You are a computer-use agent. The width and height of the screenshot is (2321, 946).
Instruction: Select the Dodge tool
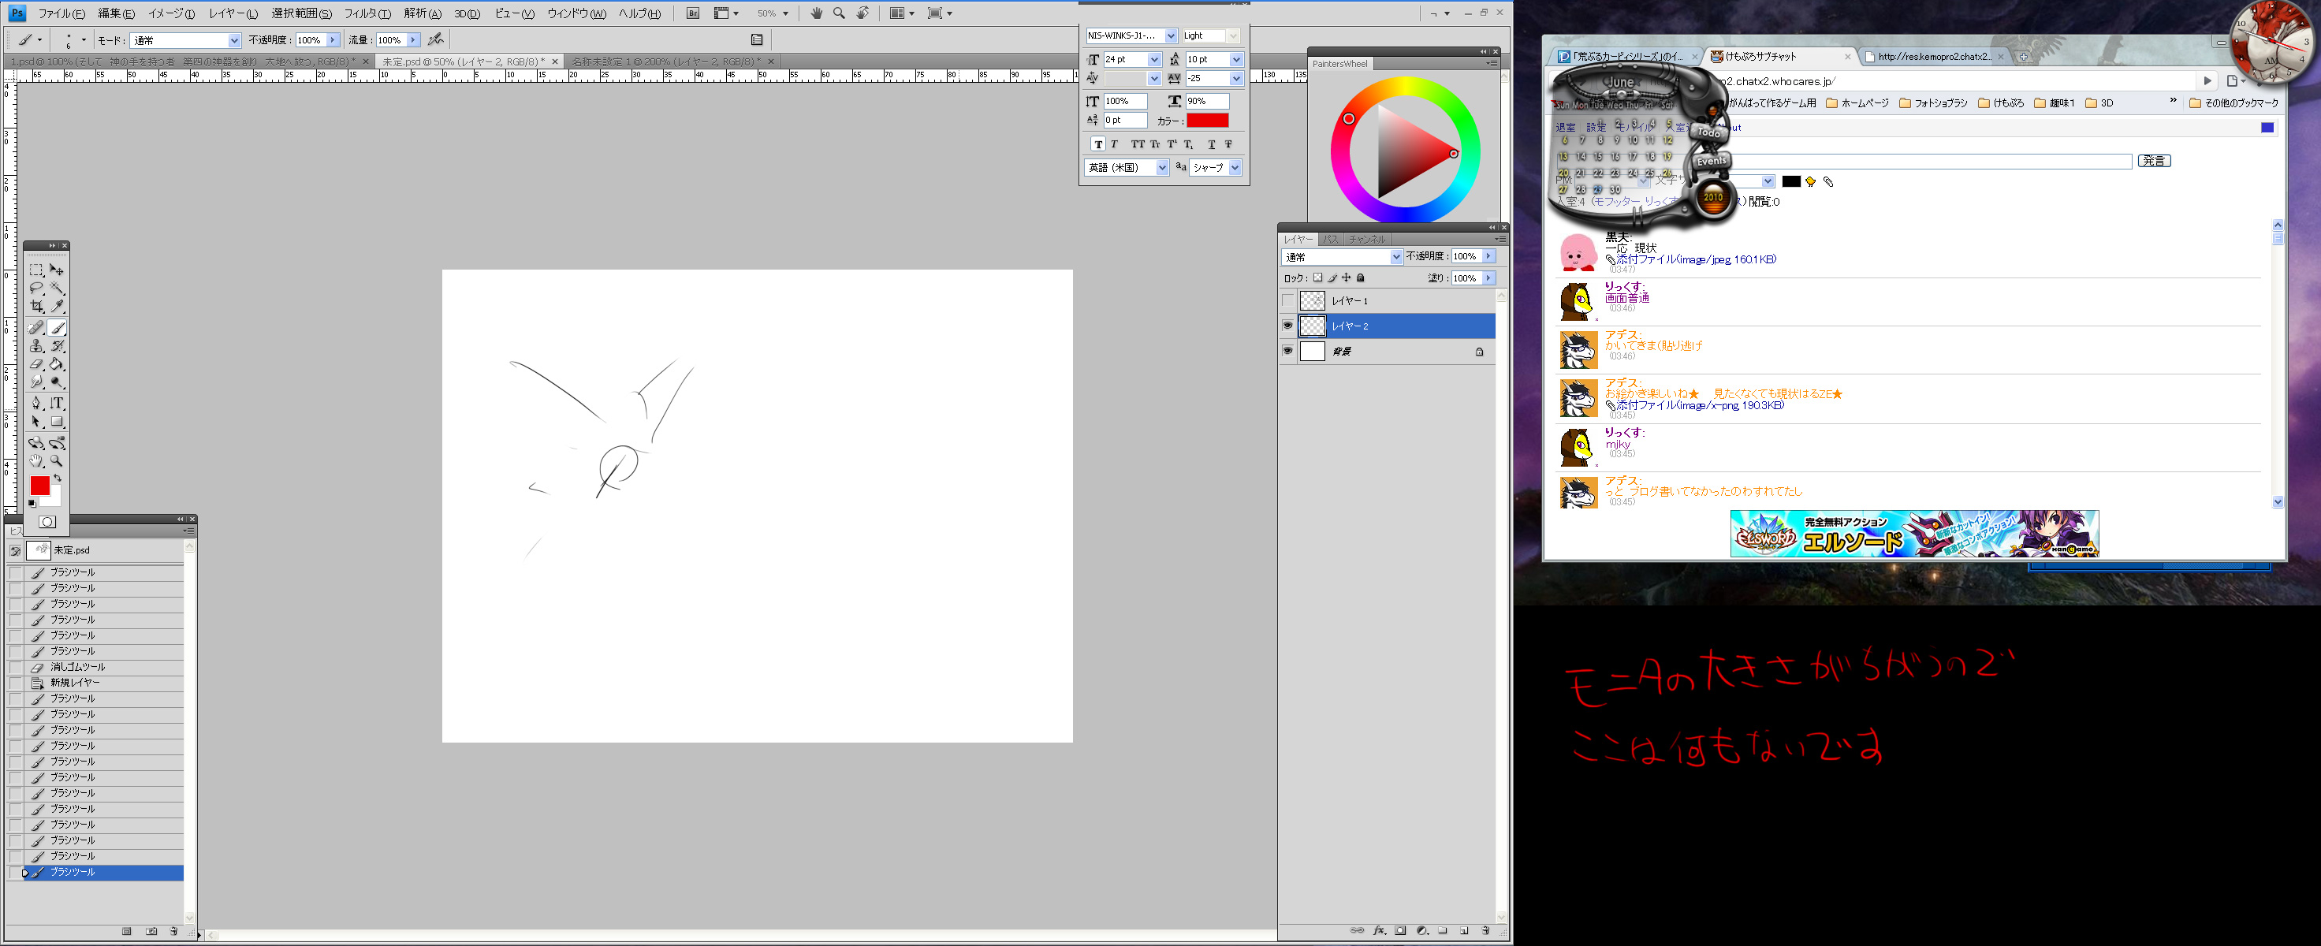pos(57,382)
